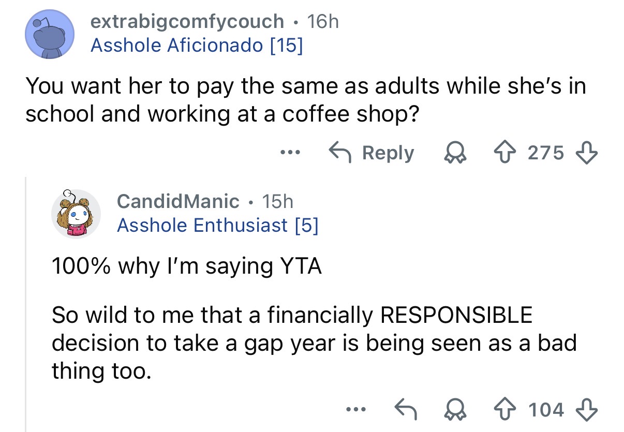Image resolution: width=624 pixels, height=432 pixels.
Task: Click the Asshole Enthusiast [5] flair
Action: pos(217,225)
